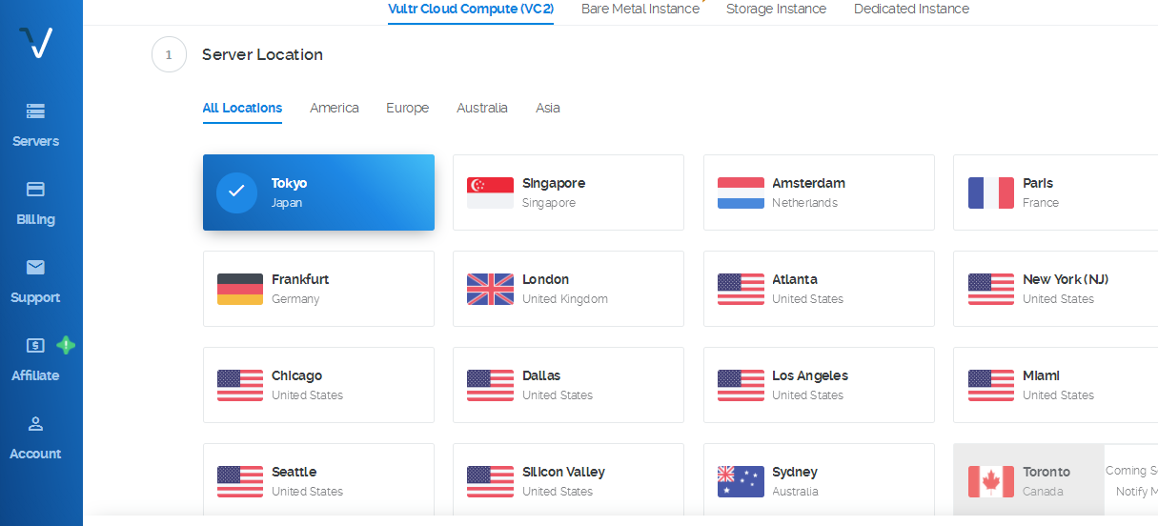
Task: Click the Netherlands subtitle under Amsterdam
Action: click(x=804, y=203)
